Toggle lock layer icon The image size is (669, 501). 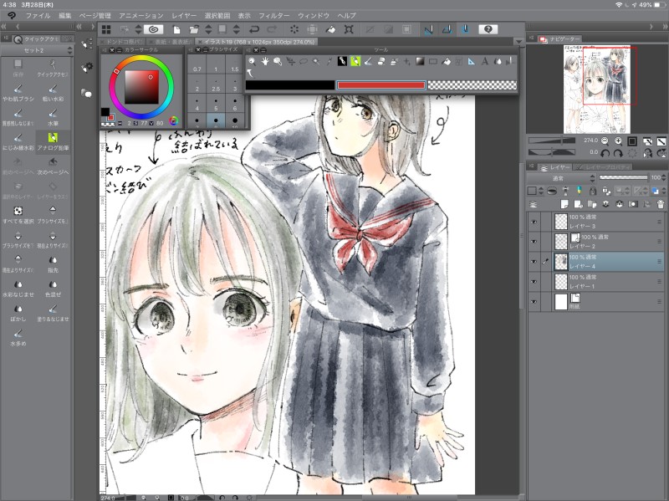coord(593,191)
